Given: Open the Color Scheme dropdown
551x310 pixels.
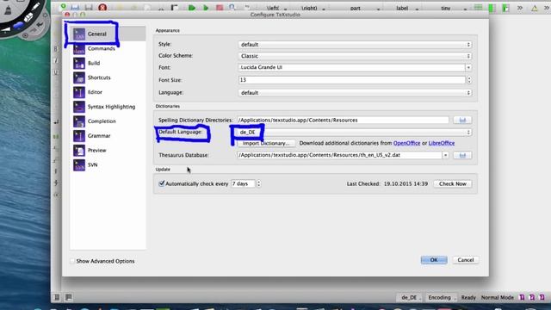Looking at the screenshot, I should [x=355, y=56].
